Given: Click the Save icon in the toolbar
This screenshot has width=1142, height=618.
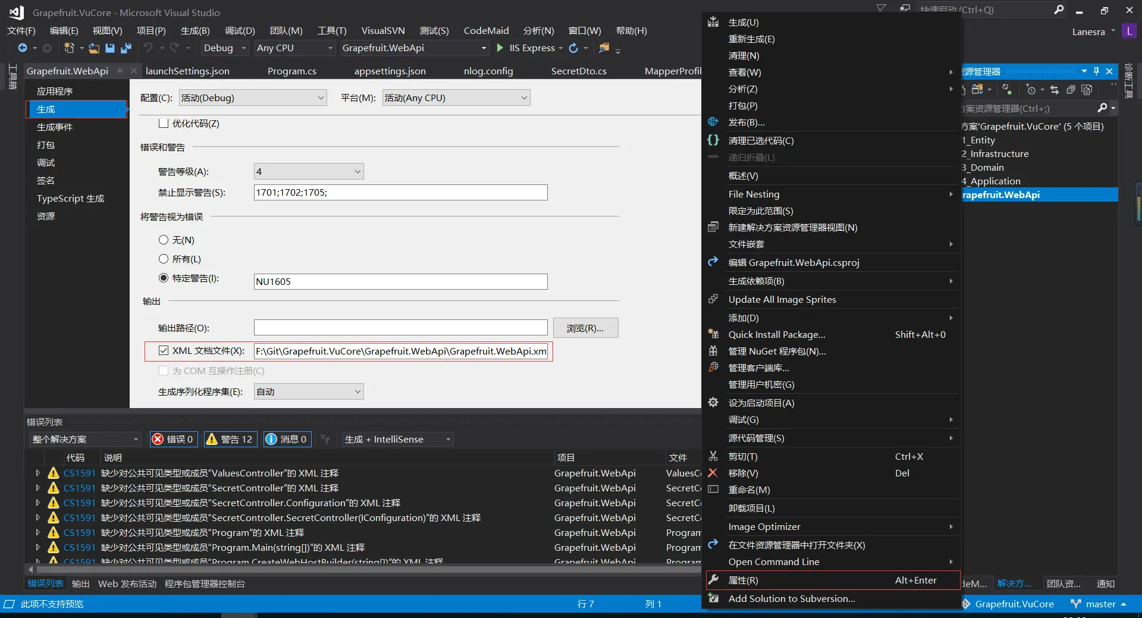Looking at the screenshot, I should click(x=110, y=48).
